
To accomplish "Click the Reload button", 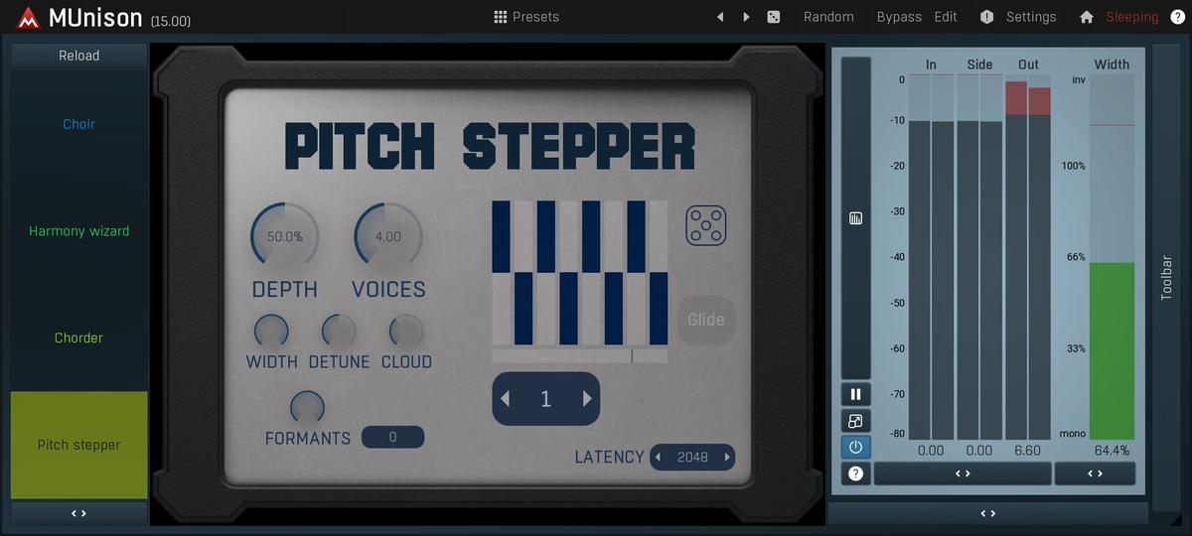I will [x=79, y=56].
